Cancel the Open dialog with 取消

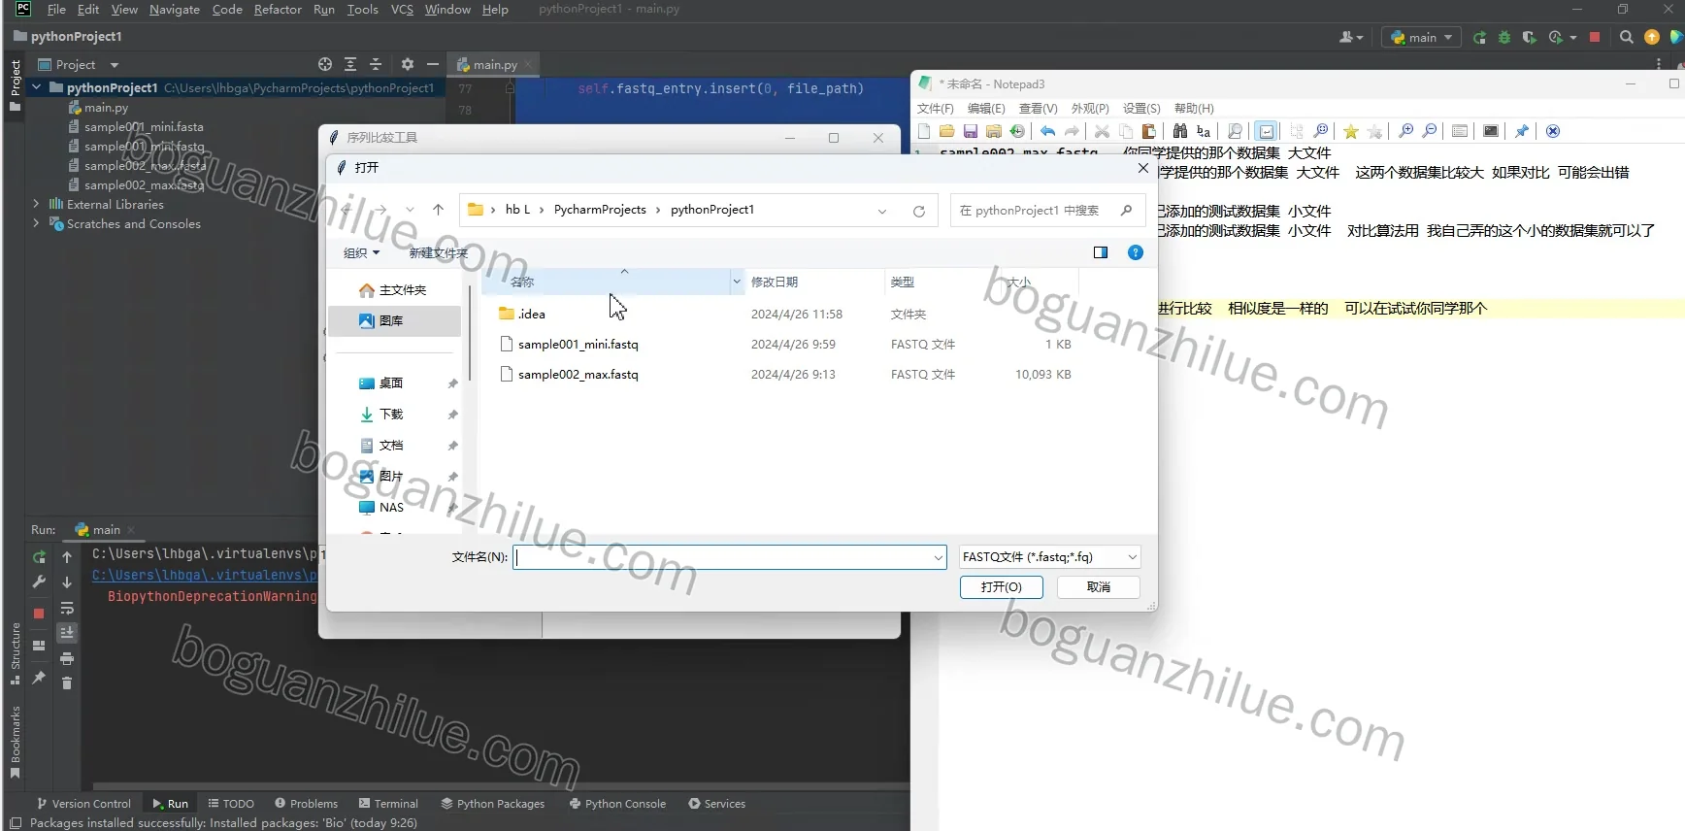[1098, 587]
